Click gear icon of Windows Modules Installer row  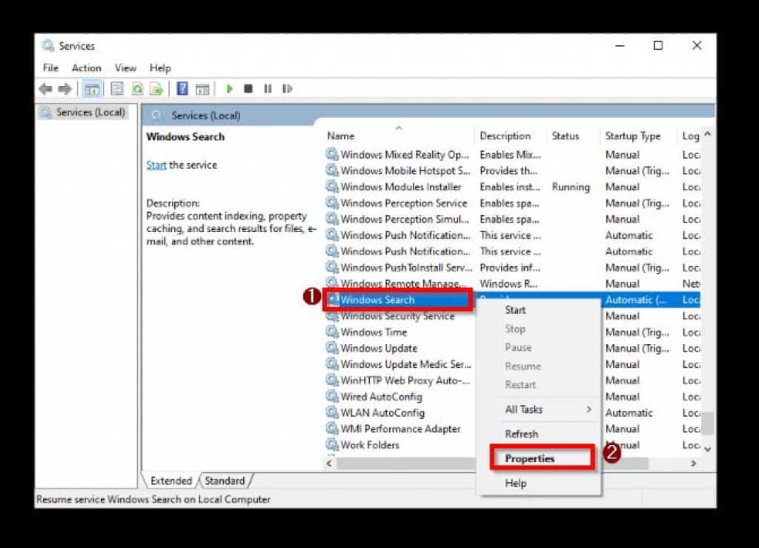[331, 186]
